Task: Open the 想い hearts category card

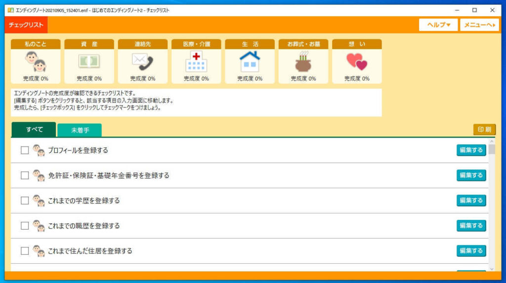Action: 357,61
